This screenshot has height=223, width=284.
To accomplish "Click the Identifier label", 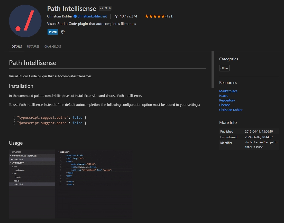I will [226, 143].
